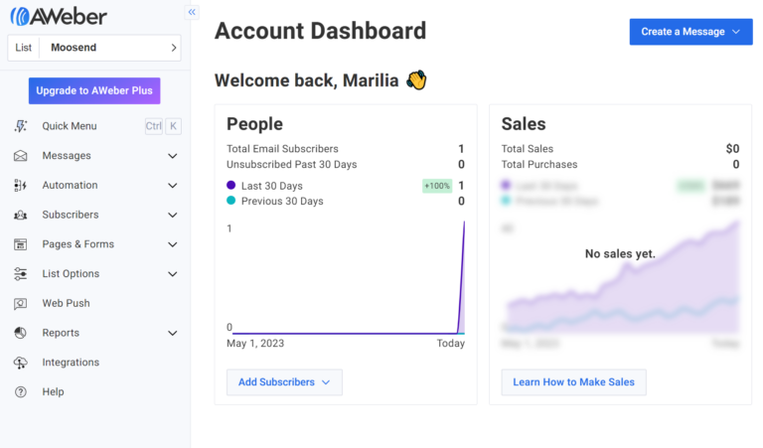Click the Integrations cloud icon
The image size is (763, 448).
click(21, 363)
